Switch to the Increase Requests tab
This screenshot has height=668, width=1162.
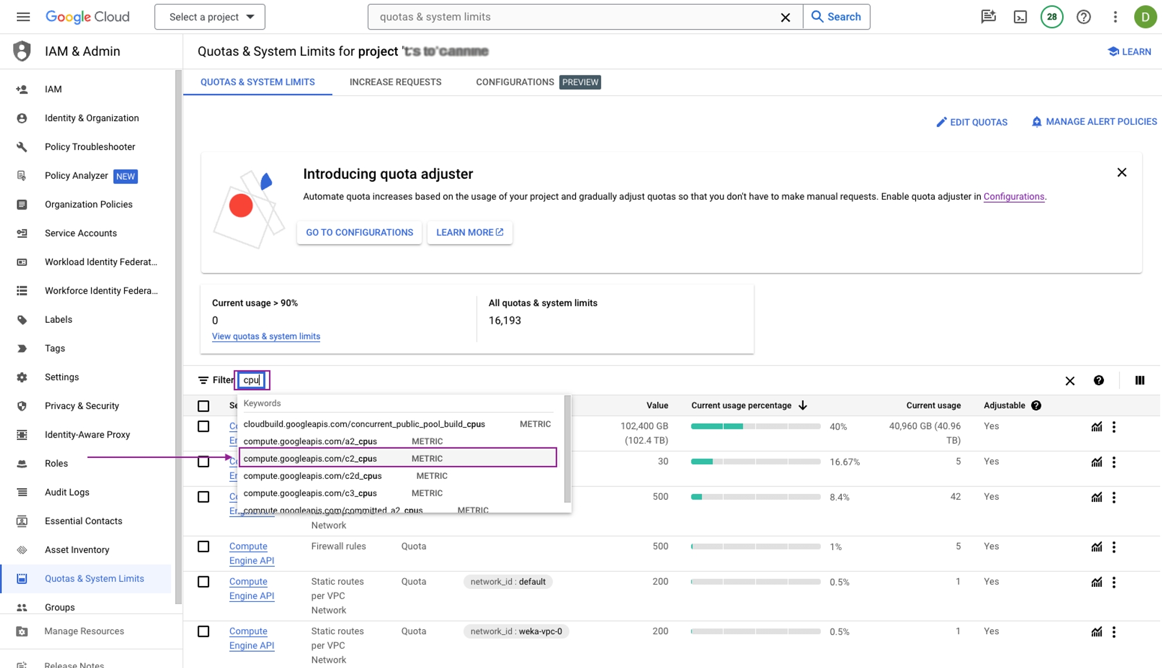395,82
